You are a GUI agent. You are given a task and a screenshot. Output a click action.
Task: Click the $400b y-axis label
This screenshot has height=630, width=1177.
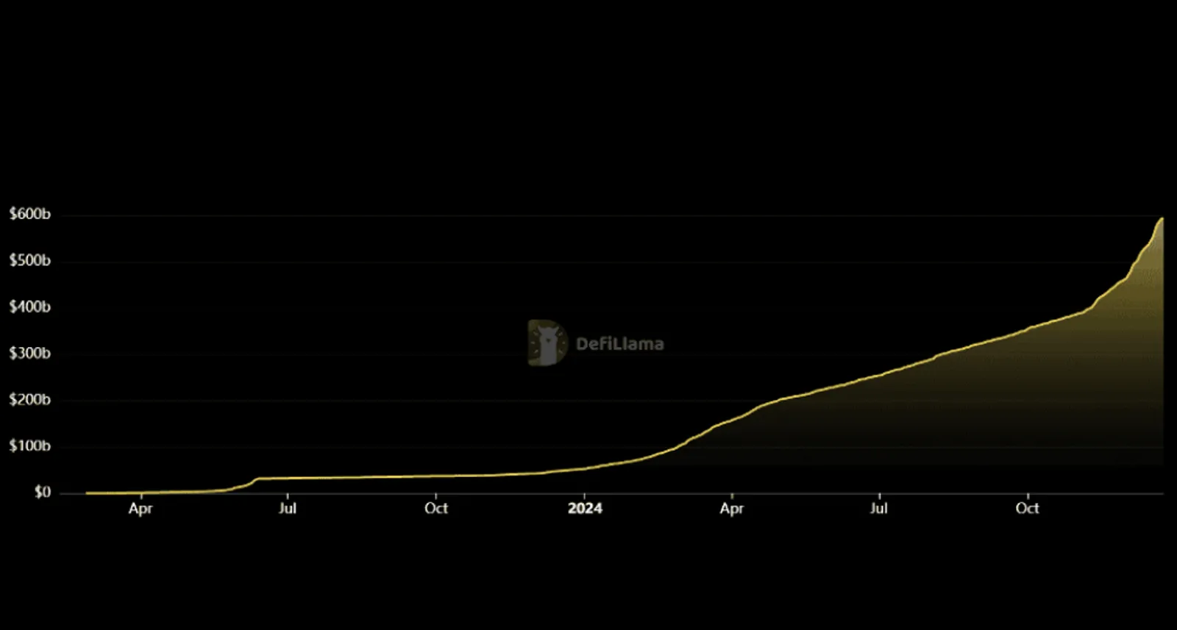pos(29,307)
